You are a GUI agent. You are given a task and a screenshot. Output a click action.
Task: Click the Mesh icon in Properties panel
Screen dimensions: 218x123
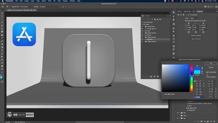pyautogui.click(x=178, y=15)
